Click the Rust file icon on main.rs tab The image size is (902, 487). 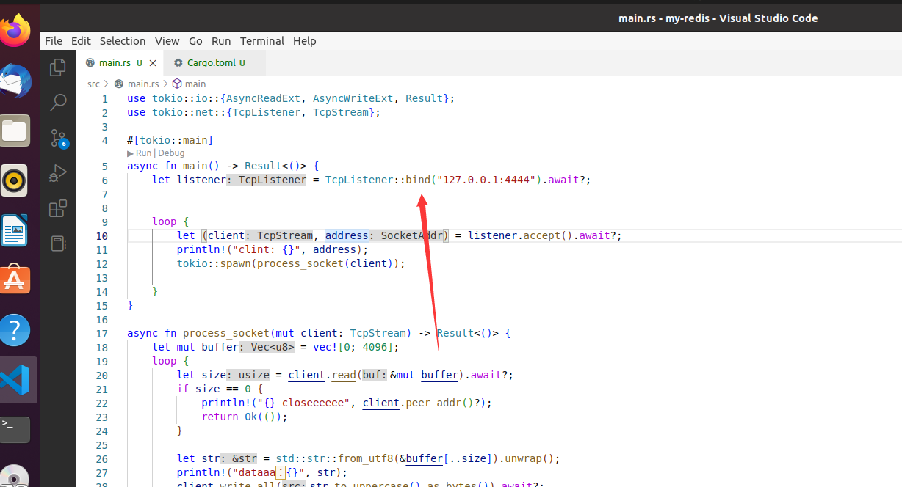90,63
